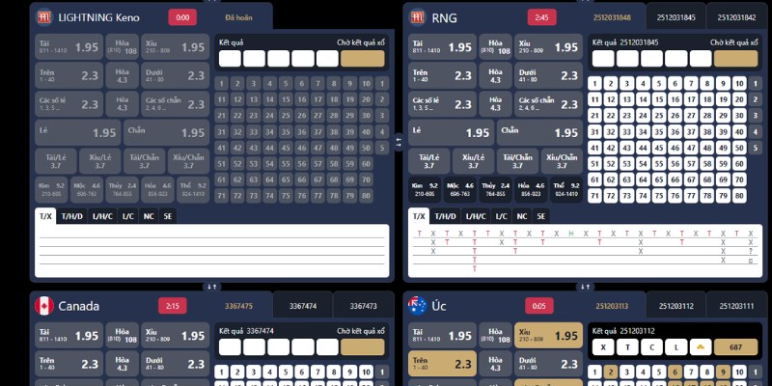This screenshot has height=386, width=772.
Task: Open the 3367474 draw tab in Canada
Action: pos(303,306)
